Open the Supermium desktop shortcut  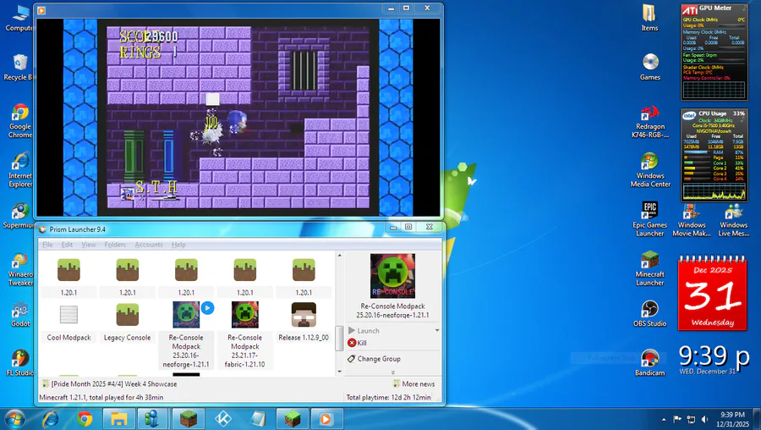click(x=19, y=216)
